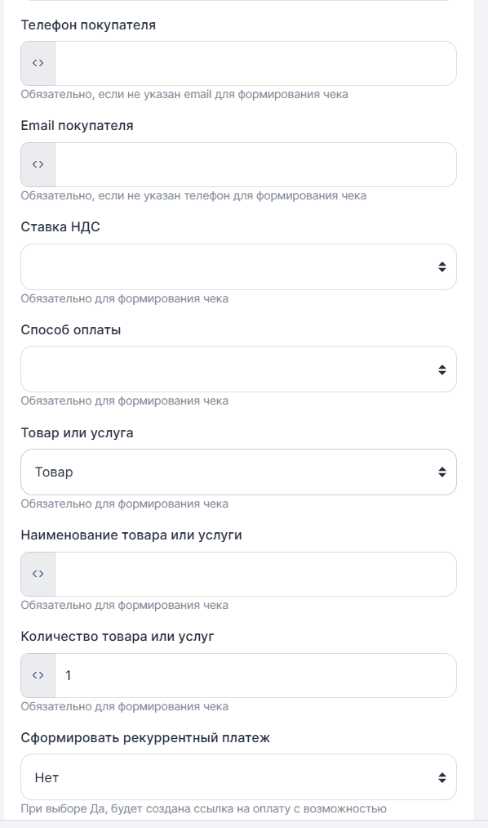Click the chevron arrows on Ставка НДС selector
Image resolution: width=488 pixels, height=828 pixels.
point(441,267)
